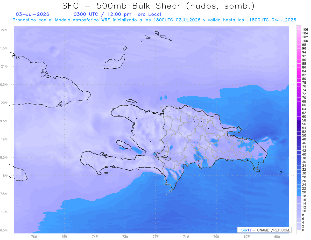The image size is (311, 240).
Task: Click the colorbar value '106'
Action: (305, 30)
